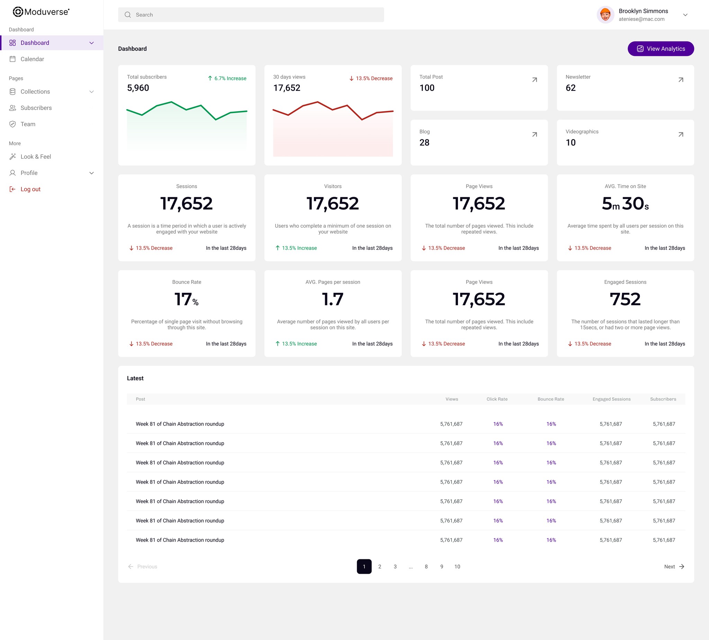709x640 pixels.
Task: Open the Newsletter card arrow icon
Action: (681, 80)
